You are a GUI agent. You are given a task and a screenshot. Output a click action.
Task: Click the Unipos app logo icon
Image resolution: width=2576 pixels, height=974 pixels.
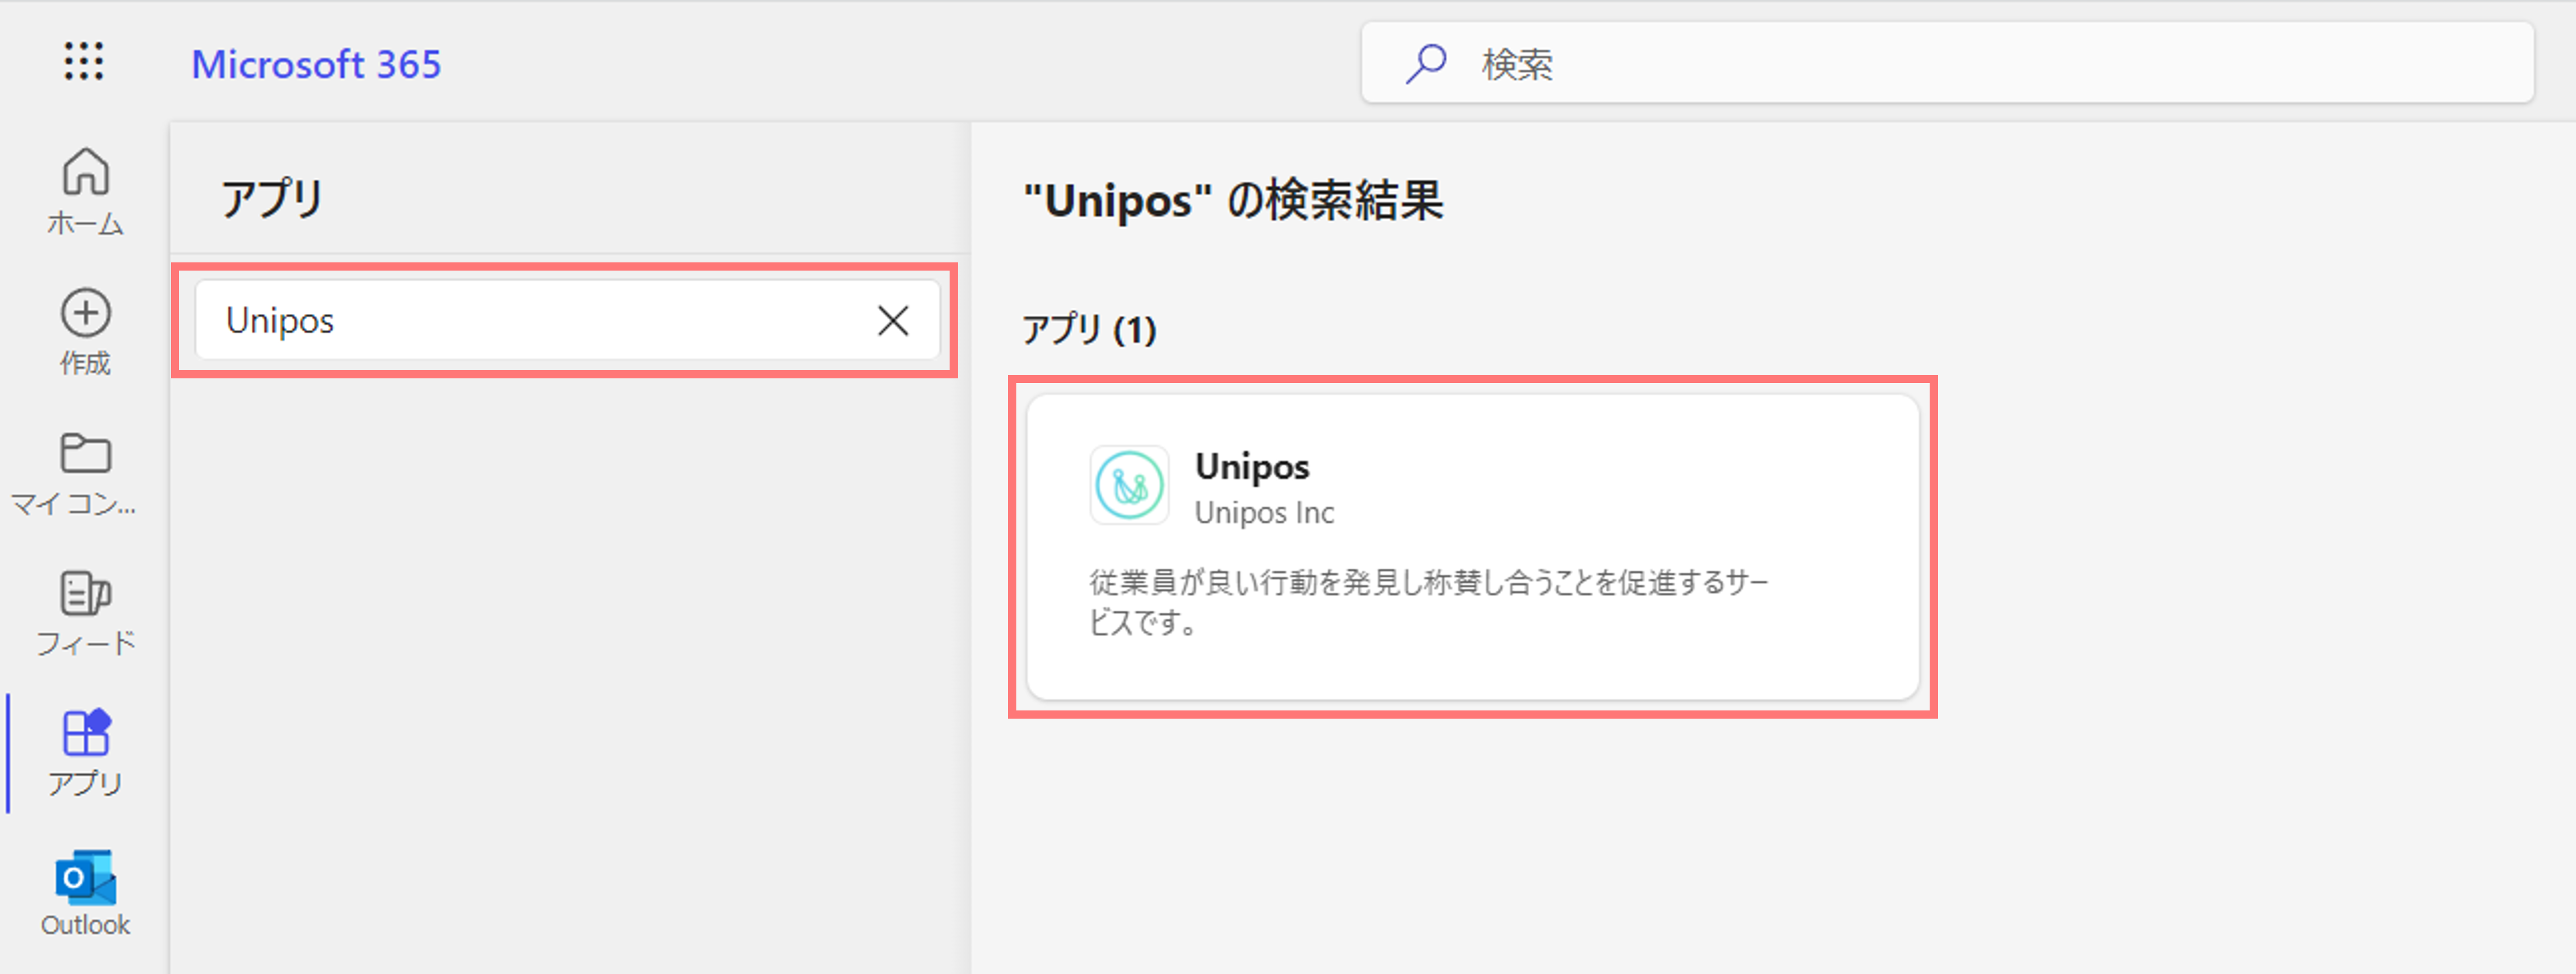pyautogui.click(x=1129, y=485)
